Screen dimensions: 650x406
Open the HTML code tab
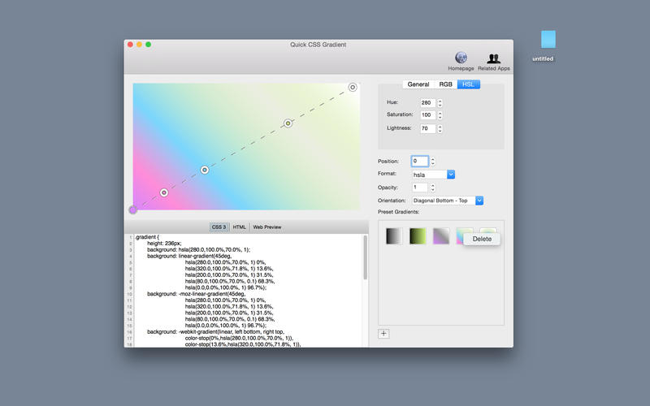click(x=239, y=227)
